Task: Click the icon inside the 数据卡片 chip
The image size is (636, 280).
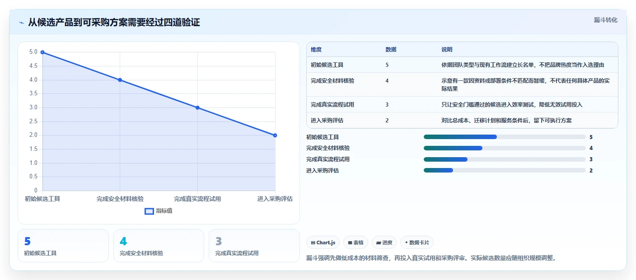Action: (407, 243)
